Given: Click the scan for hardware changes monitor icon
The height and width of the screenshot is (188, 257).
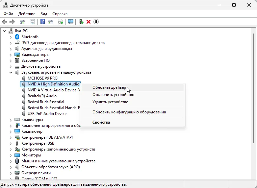Looking at the screenshot, I should pos(71,22).
